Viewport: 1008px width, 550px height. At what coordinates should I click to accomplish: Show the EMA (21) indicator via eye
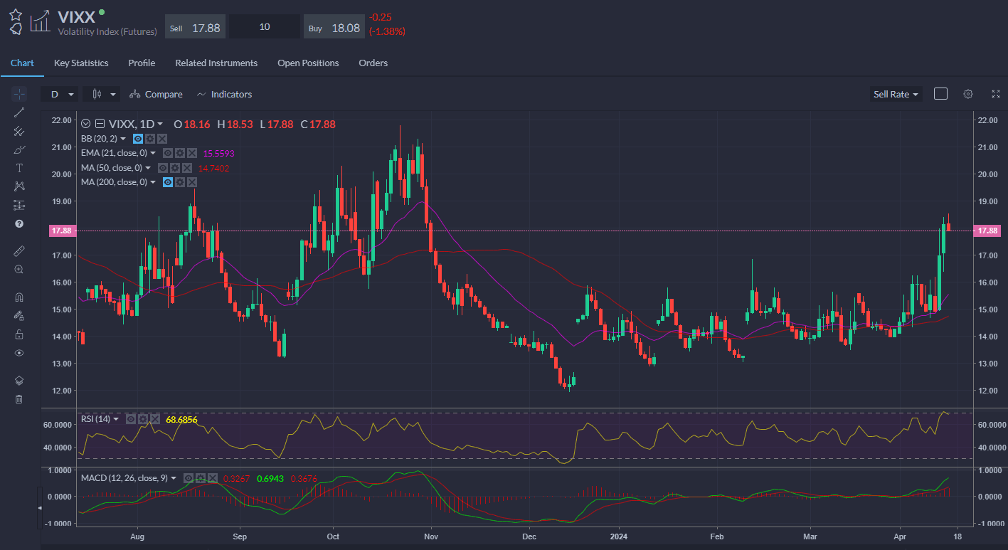[x=168, y=153]
